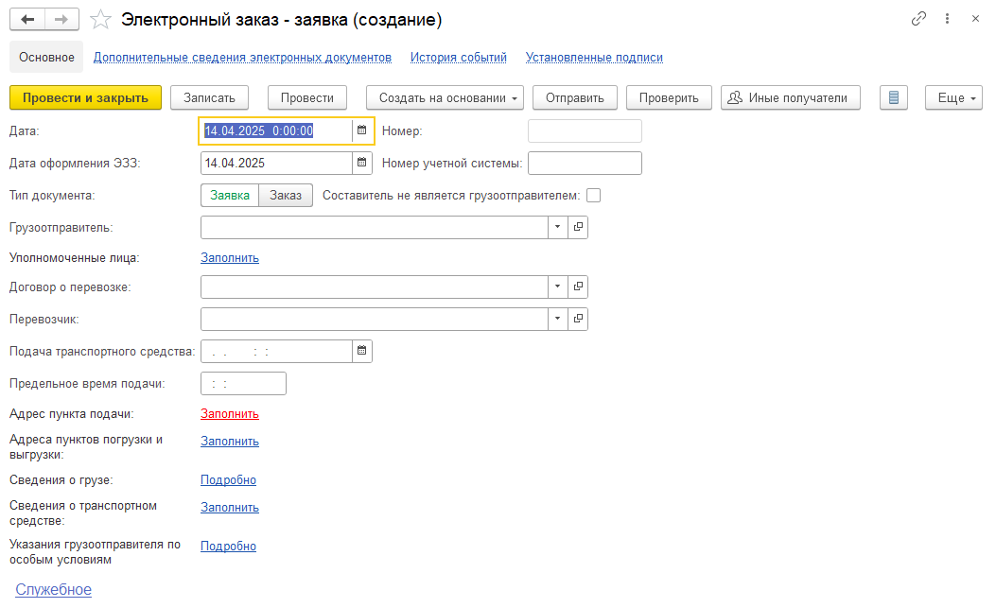Click the Предельное время подачи field
Screen dimensions: 996x608
click(243, 383)
